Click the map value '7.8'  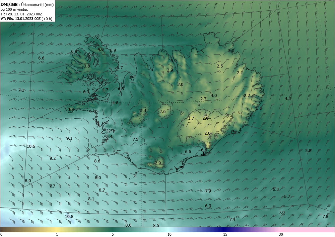pos(325,217)
